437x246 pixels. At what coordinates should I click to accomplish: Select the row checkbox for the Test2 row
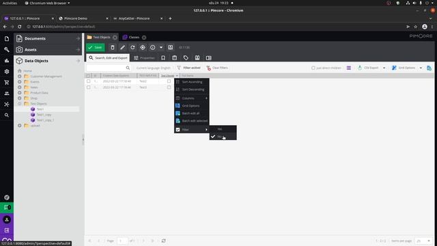(88, 81)
